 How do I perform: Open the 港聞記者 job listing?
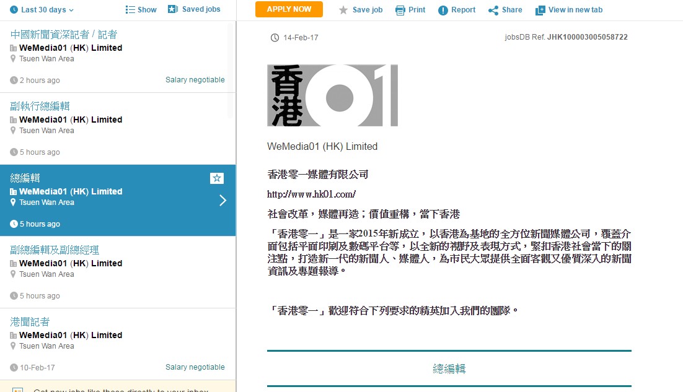click(x=30, y=321)
